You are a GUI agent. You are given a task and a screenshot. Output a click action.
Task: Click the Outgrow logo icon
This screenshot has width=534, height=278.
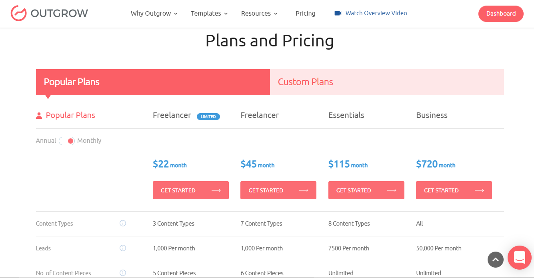tap(18, 13)
